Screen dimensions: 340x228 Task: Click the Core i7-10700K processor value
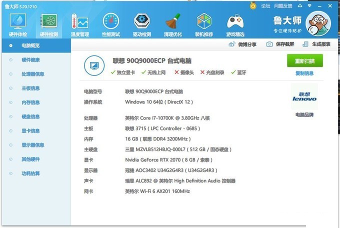click(167, 118)
